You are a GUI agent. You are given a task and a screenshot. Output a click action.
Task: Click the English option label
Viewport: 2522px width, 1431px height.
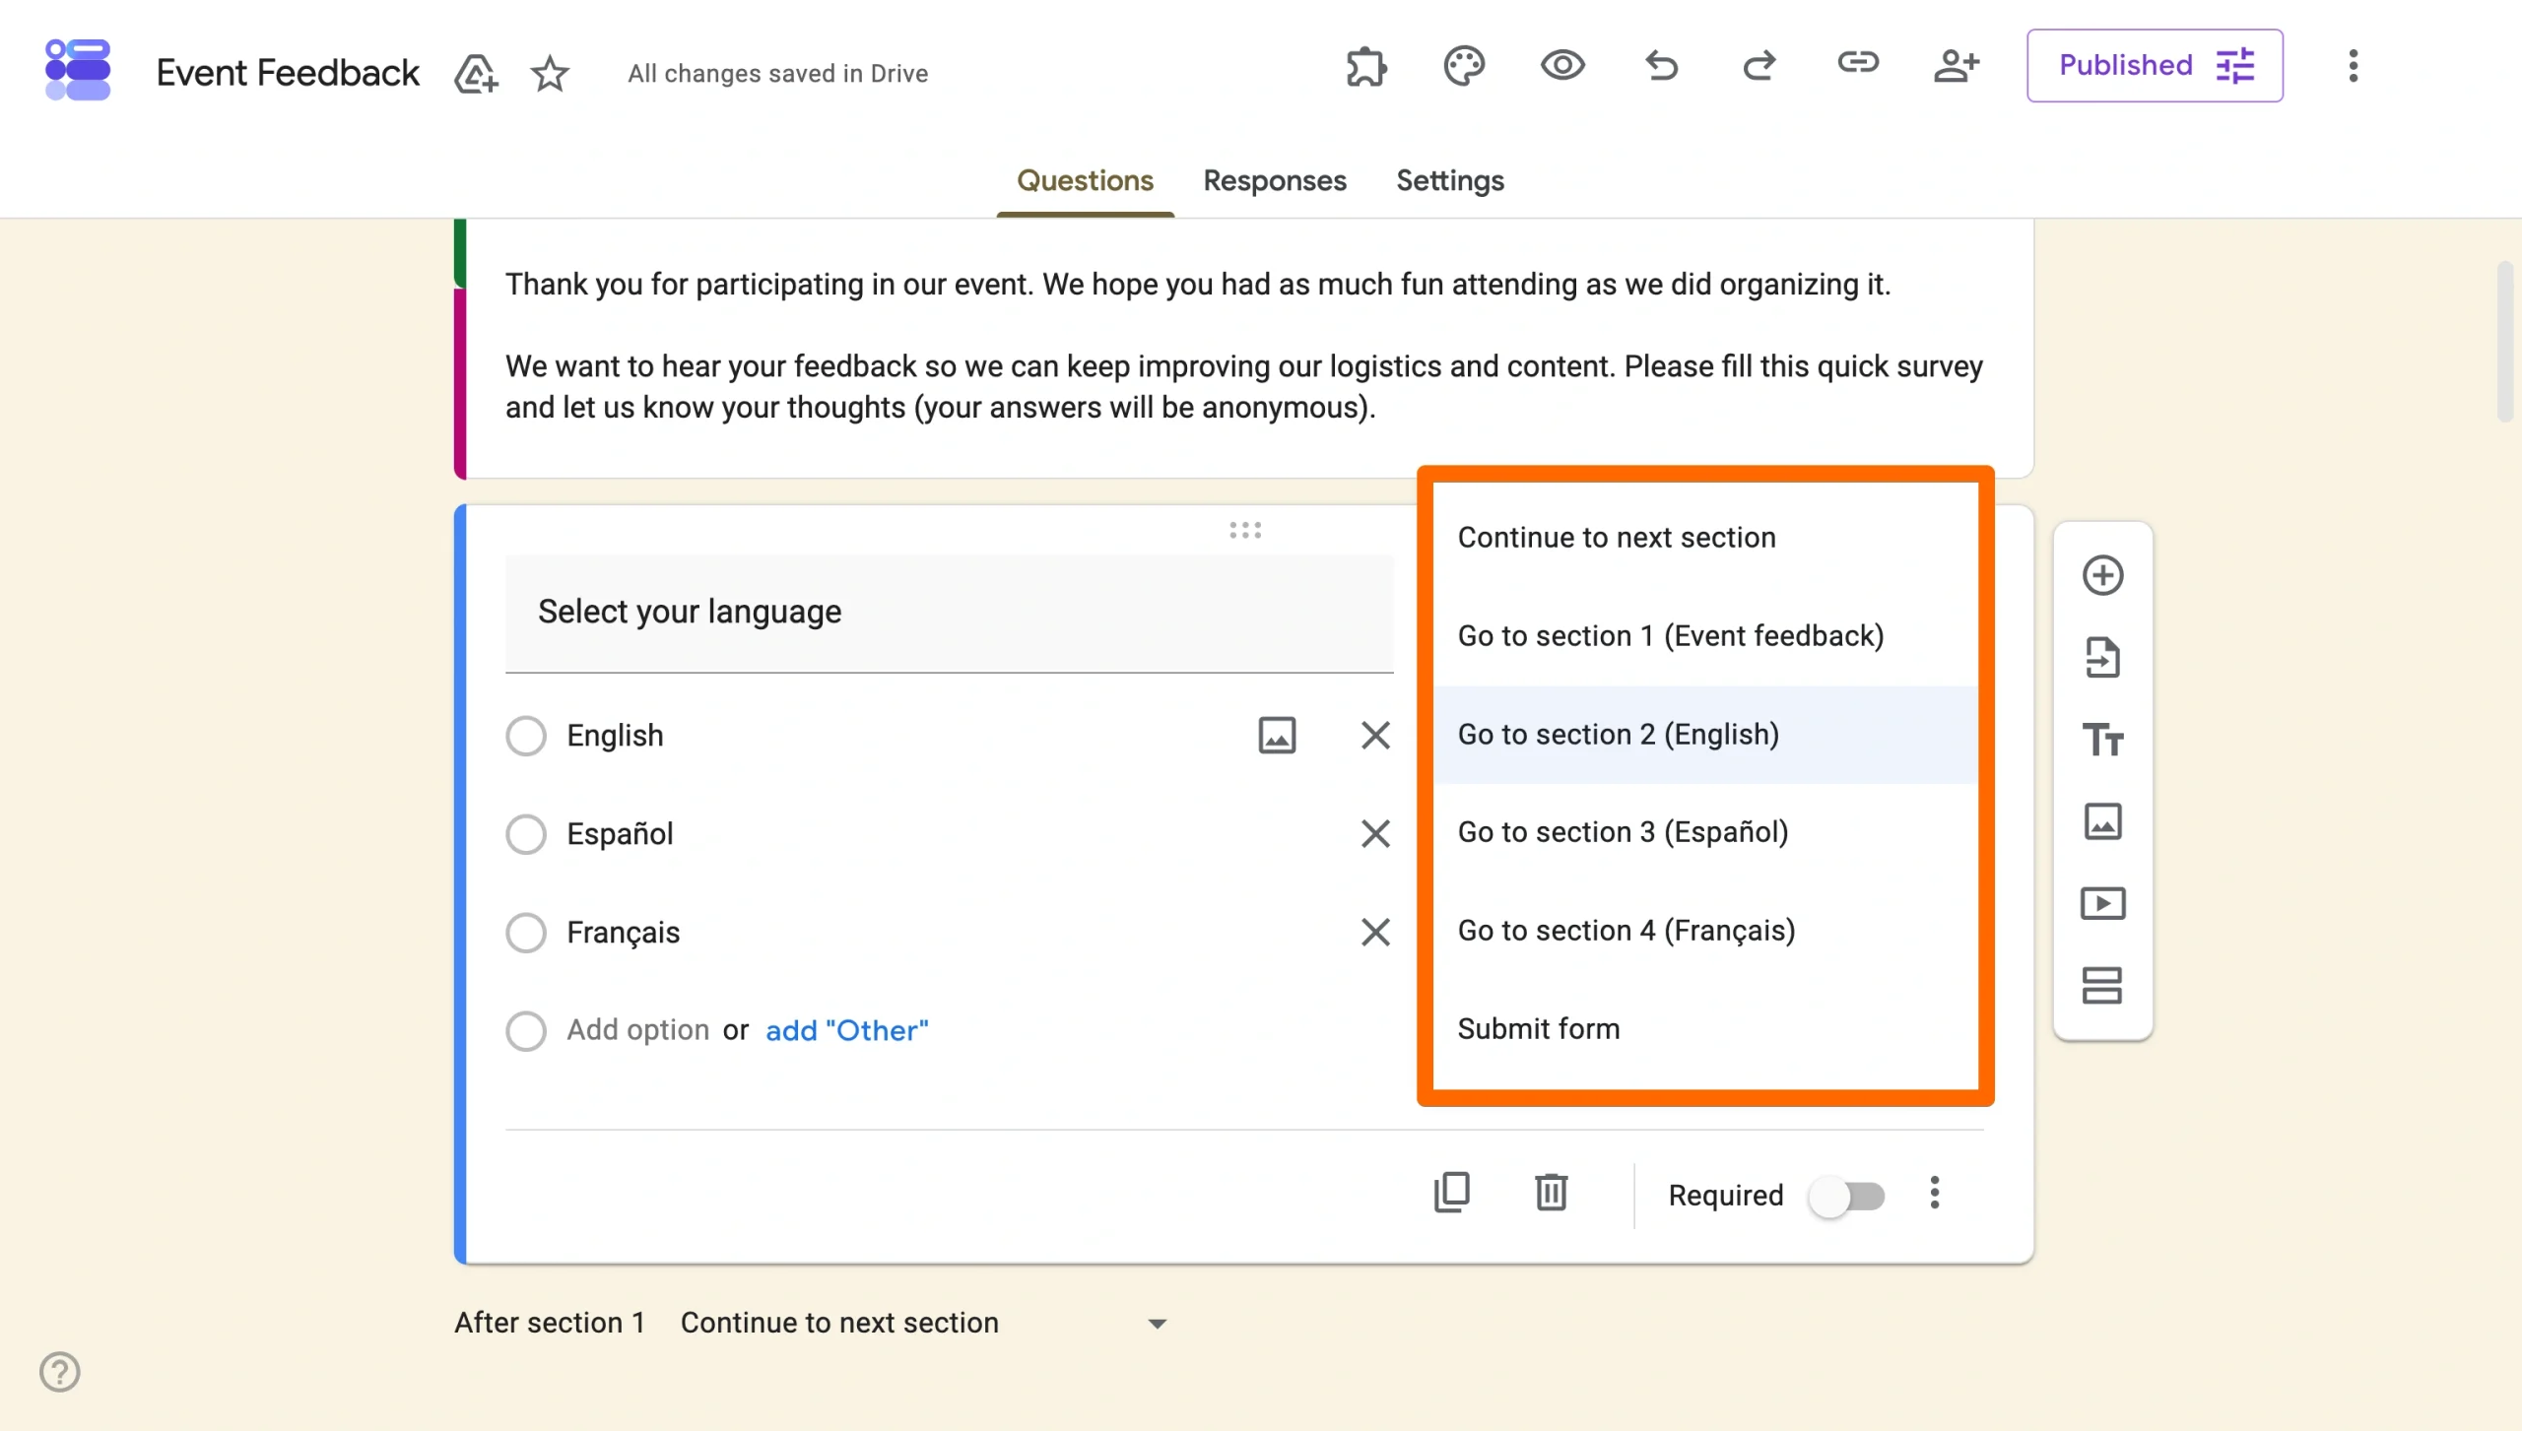click(615, 736)
